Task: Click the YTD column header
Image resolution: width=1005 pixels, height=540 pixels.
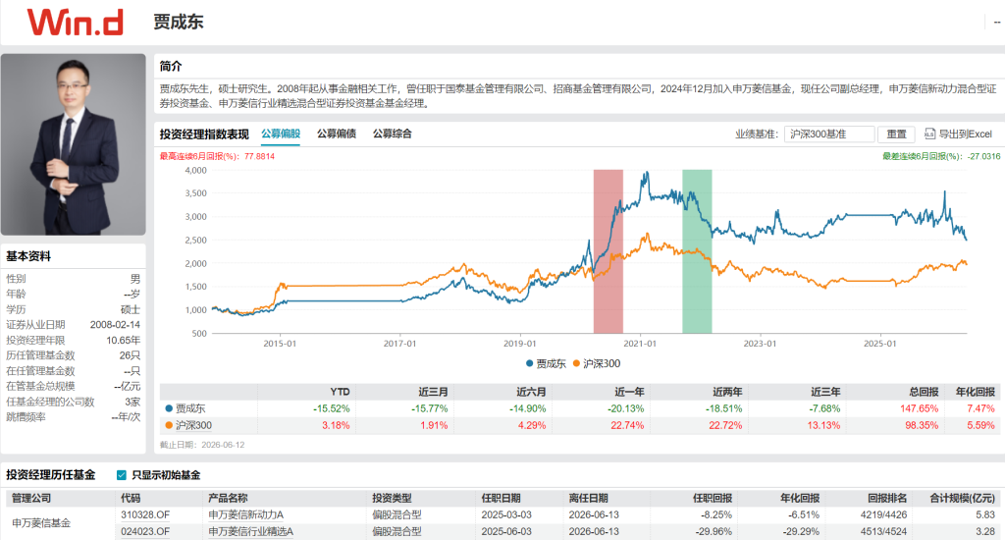Action: pos(340,391)
